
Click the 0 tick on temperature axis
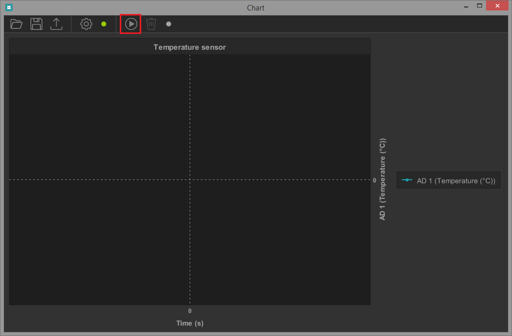375,180
